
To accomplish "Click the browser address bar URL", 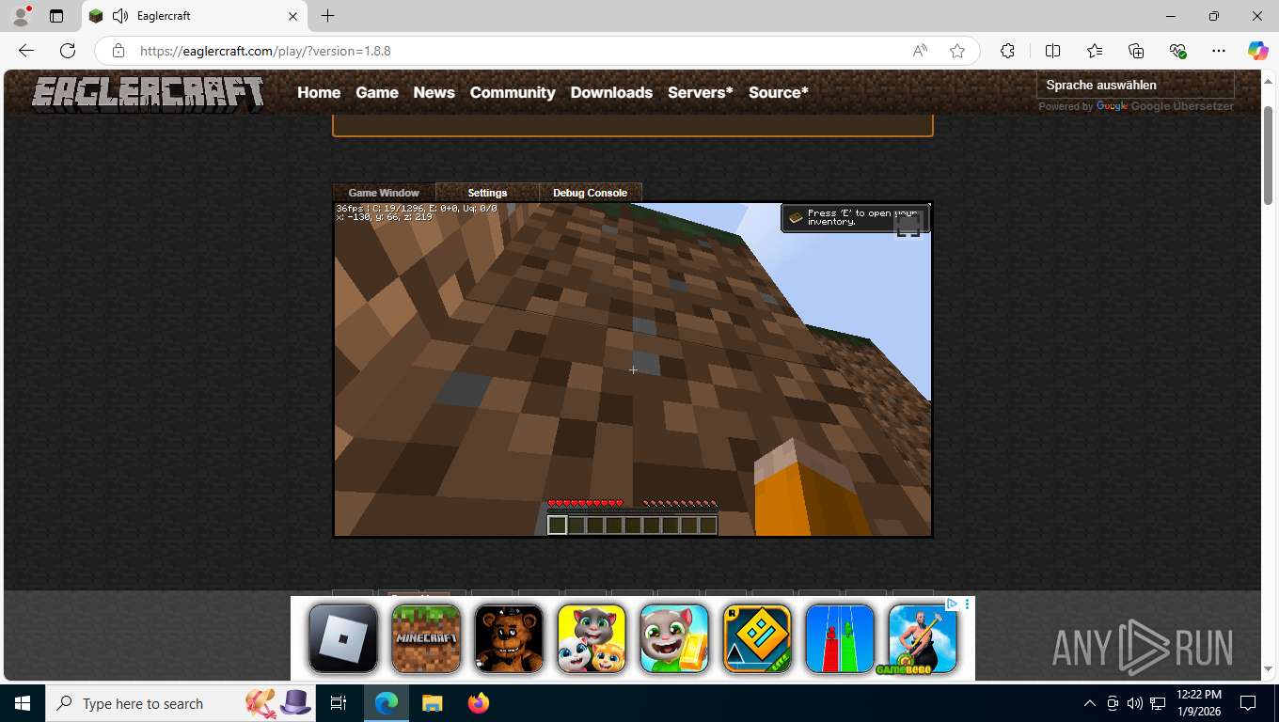I will click(x=265, y=51).
